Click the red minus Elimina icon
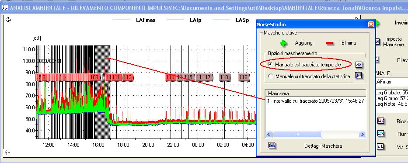Viewport: 408px width, 163px height. pos(330,43)
